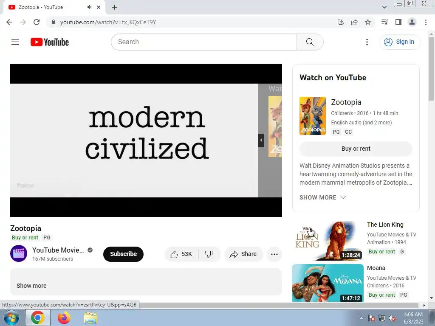Viewport: 435px width, 326px height.
Task: Click the Chrome taskbar icon
Action: (38, 318)
